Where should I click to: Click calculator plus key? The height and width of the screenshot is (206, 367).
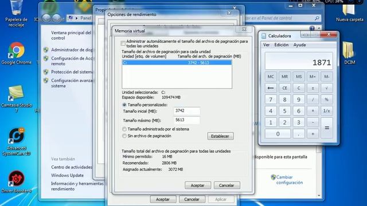coord(313,134)
